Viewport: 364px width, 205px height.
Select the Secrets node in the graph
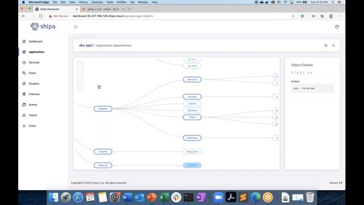click(x=192, y=97)
